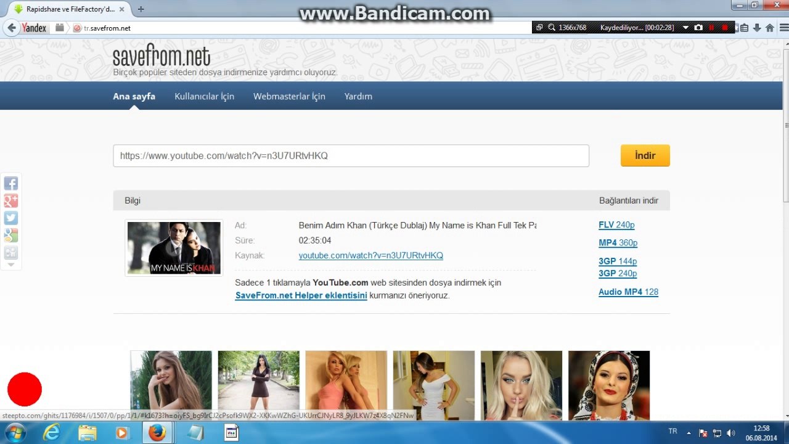Follow the youtube.com/watch source link
Screen dimensions: 789x444
pyautogui.click(x=370, y=255)
